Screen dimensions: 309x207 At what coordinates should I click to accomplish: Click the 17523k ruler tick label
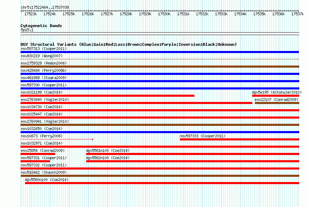31,14
